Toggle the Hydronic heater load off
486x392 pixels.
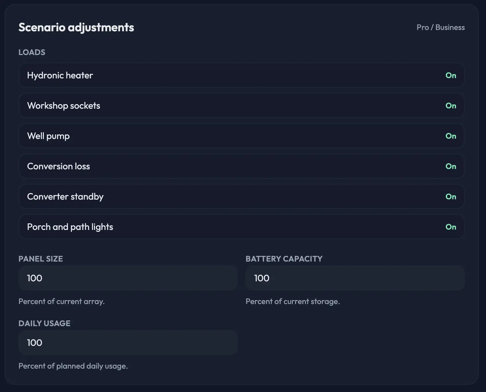(x=241, y=75)
